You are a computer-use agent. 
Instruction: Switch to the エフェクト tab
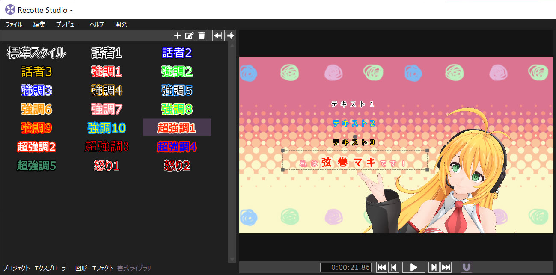tap(102, 268)
